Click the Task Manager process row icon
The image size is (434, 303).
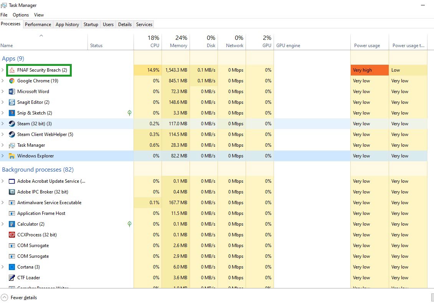tap(12, 145)
